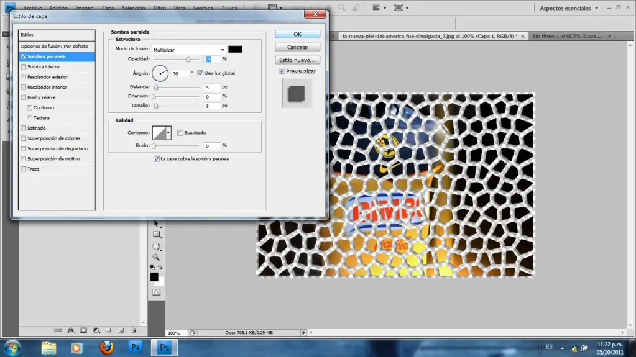The height and width of the screenshot is (357, 636).
Task: Click the Ángulo dial control
Action: [x=160, y=73]
